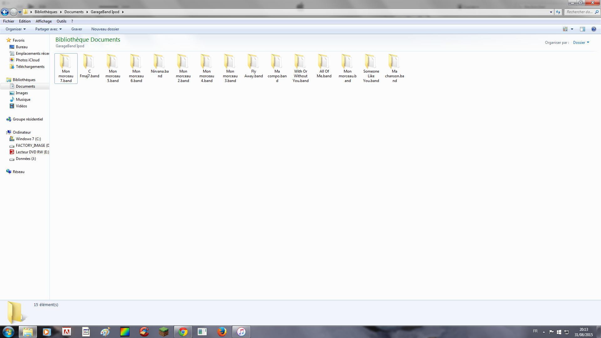Click the refresh button beside address bar
This screenshot has width=601, height=338.
pyautogui.click(x=558, y=12)
